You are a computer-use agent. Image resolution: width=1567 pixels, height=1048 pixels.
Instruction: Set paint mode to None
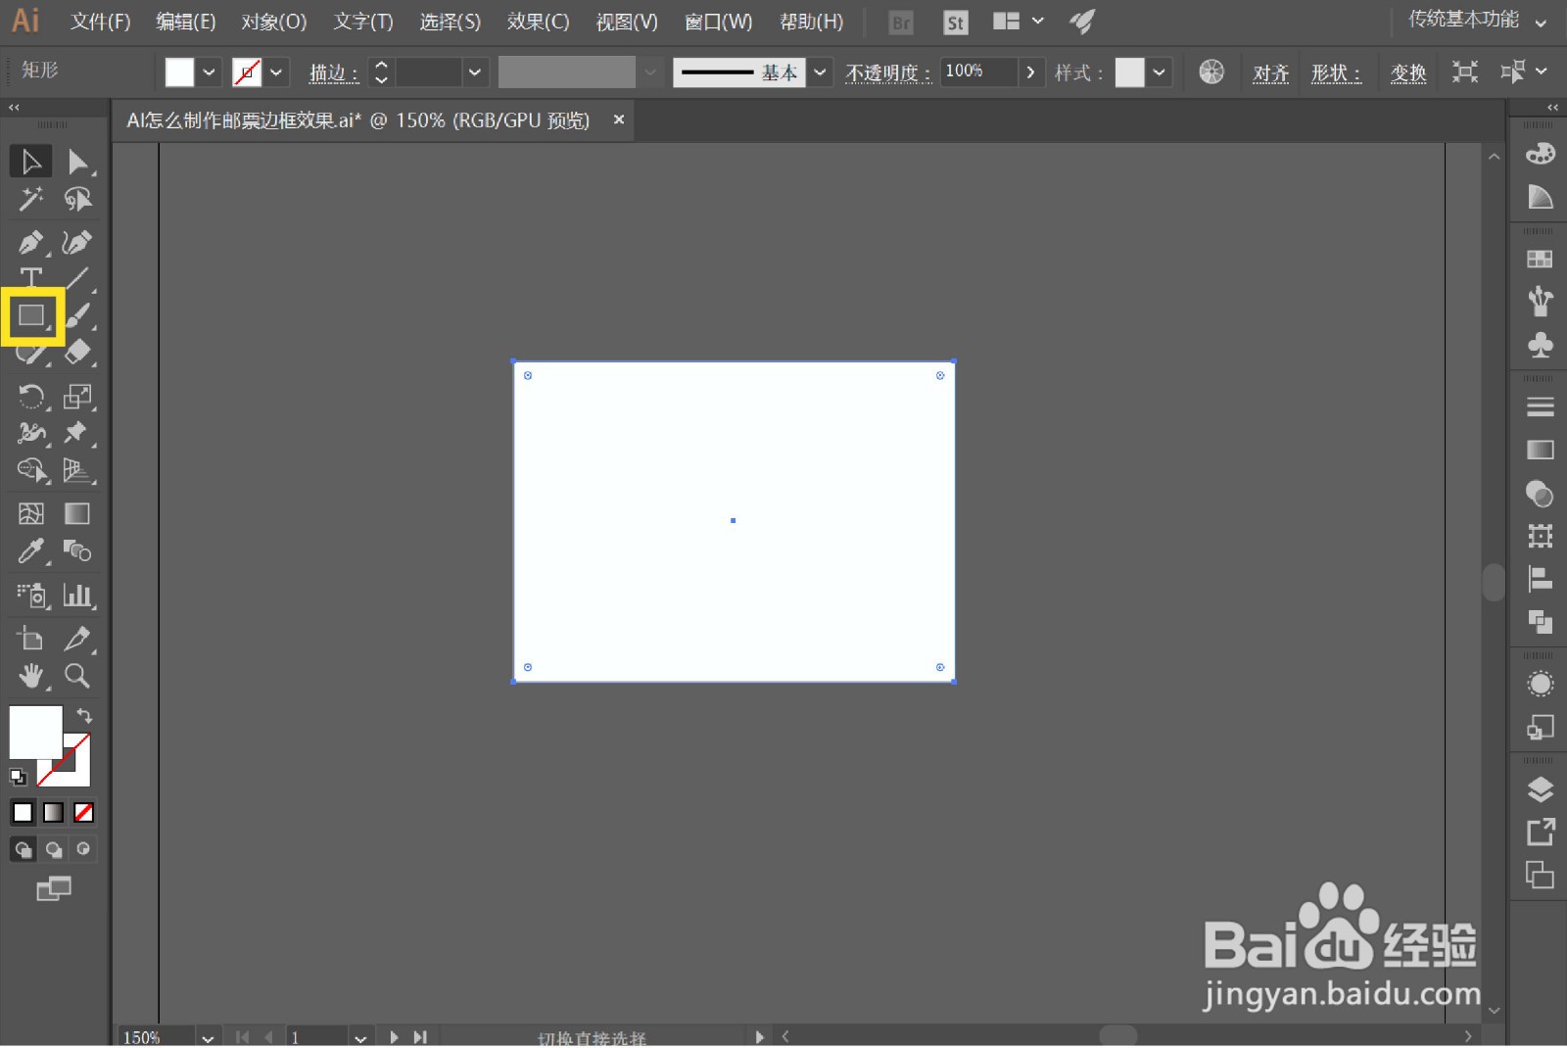tap(84, 812)
